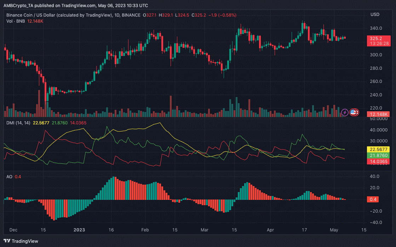Click the yellow ADX value label 22.5677
Screen dimensions: 396x247
(378, 150)
